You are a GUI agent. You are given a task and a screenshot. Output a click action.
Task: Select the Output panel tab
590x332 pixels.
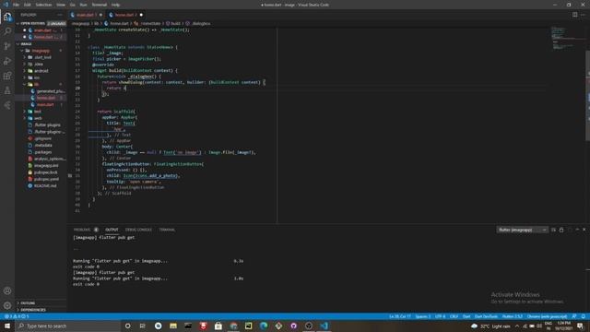pyautogui.click(x=112, y=230)
